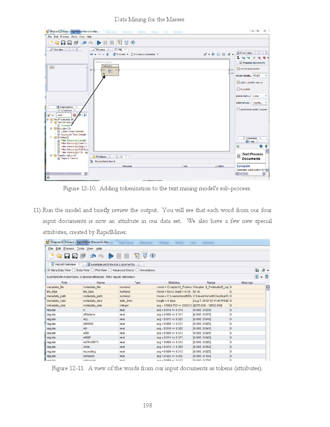Clear the operator search filter with the red X
Image resolution: width=330 pixels, height=427 pixels.
pos(74,115)
